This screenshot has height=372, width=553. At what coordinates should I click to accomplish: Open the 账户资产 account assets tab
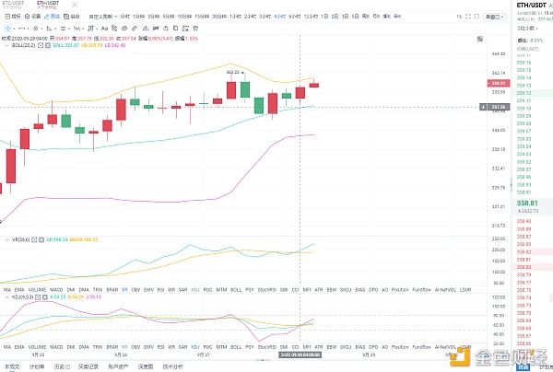(x=118, y=366)
